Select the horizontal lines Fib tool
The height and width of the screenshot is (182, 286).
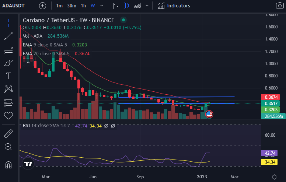[8, 49]
